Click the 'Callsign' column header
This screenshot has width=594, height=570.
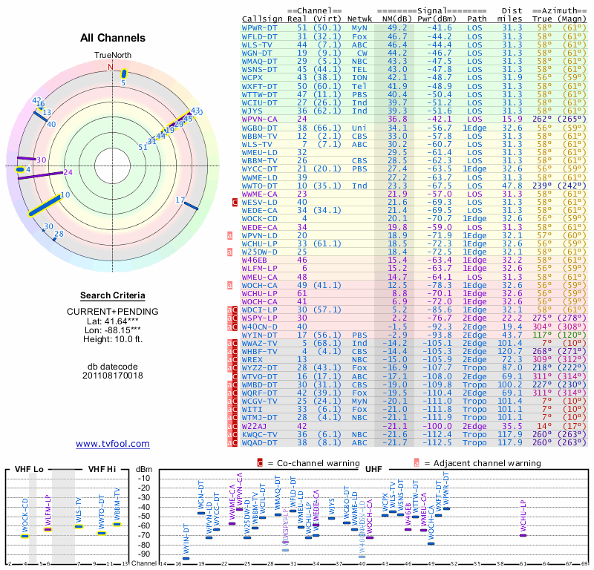pyautogui.click(x=262, y=19)
